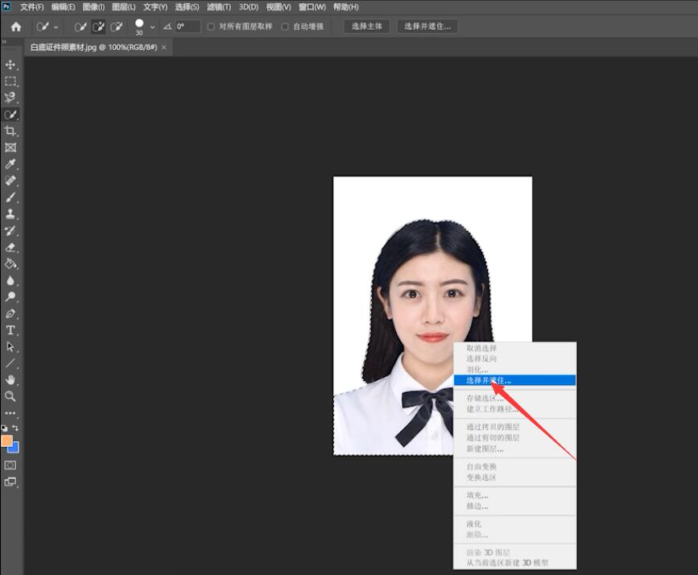Screen dimensions: 698x575
Task: Select the Crop tool
Action: [x=10, y=131]
